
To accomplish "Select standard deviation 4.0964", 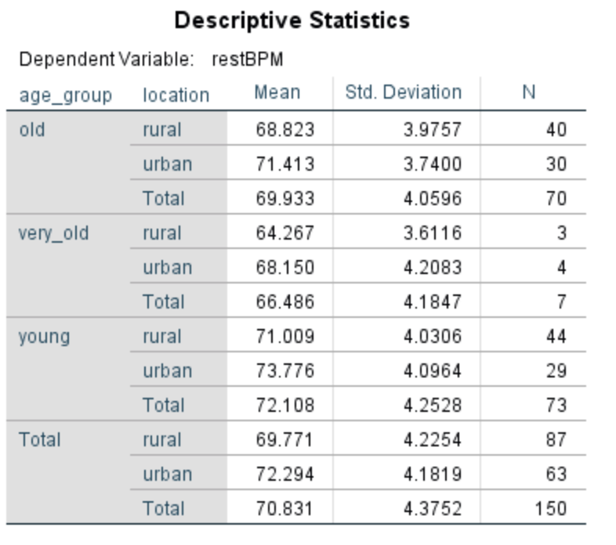I will click(x=433, y=371).
